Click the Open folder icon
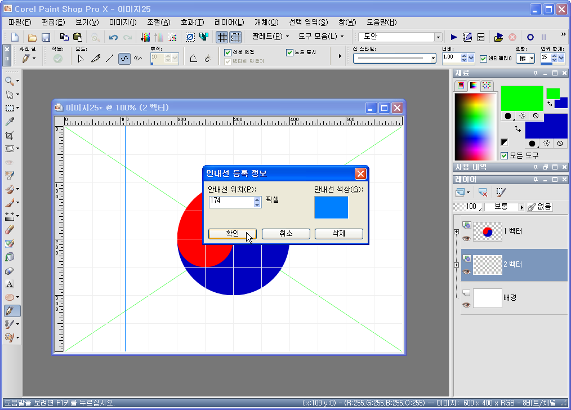 click(33, 37)
